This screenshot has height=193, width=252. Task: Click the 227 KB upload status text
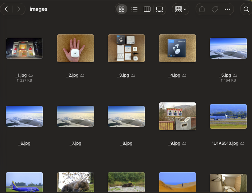pyautogui.click(x=24, y=80)
